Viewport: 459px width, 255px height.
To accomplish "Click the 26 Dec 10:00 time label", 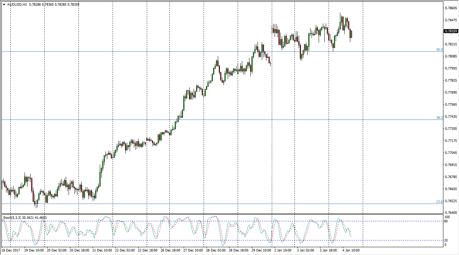I will tap(169, 250).
